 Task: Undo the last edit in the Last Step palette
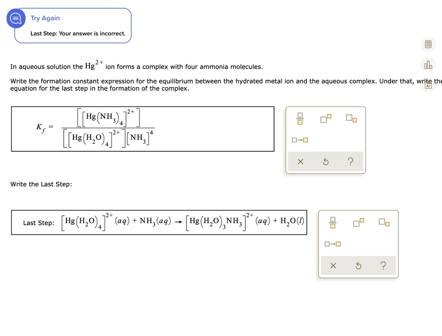(x=359, y=266)
